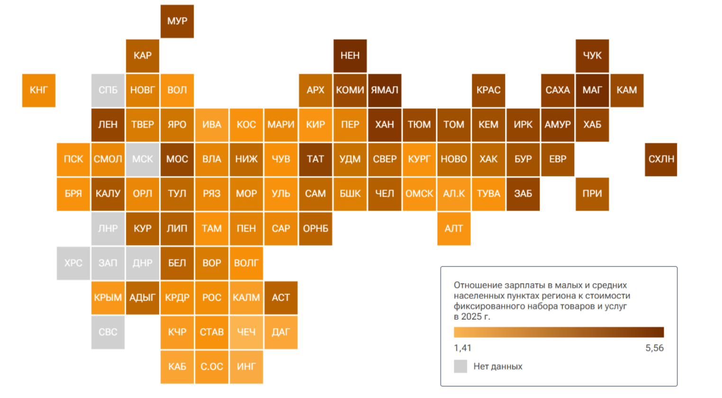This screenshot has height=398, width=722.
Task: Click the МУР region tile
Action: [177, 21]
